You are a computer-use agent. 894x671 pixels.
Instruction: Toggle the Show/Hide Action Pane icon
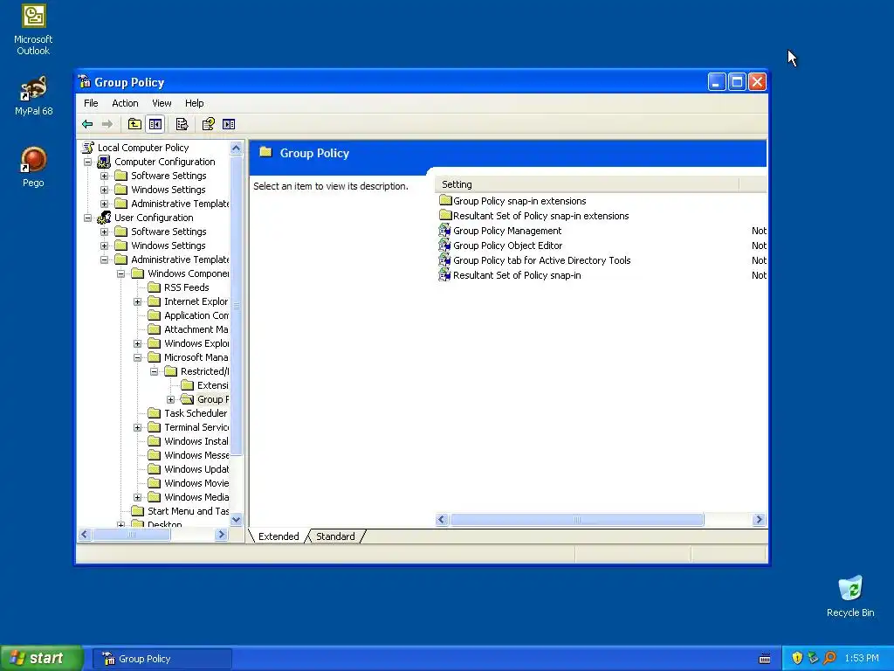[x=229, y=124]
